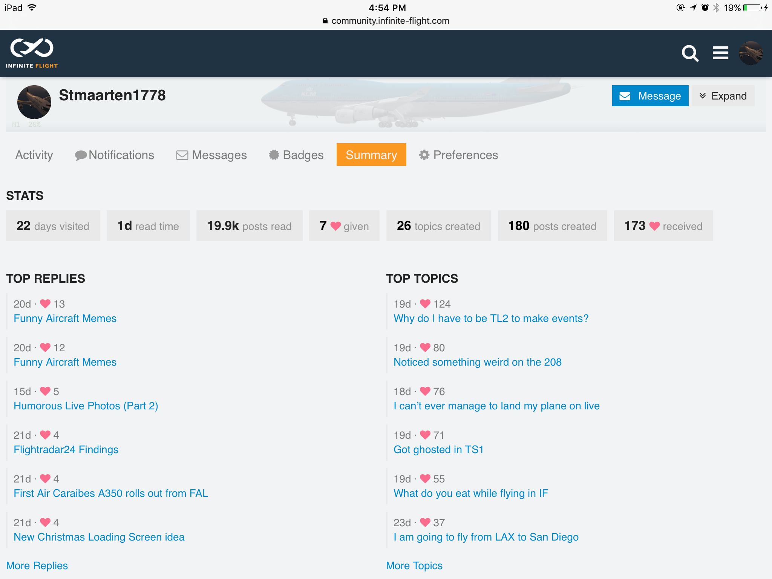The width and height of the screenshot is (772, 579).
Task: Expand the profile header
Action: (723, 96)
